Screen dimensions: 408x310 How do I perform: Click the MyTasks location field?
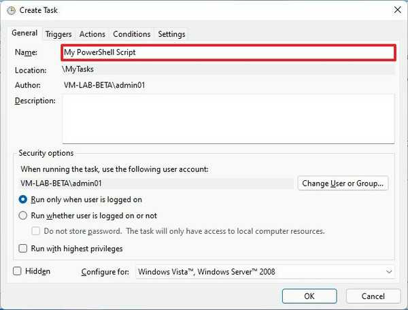(227, 69)
